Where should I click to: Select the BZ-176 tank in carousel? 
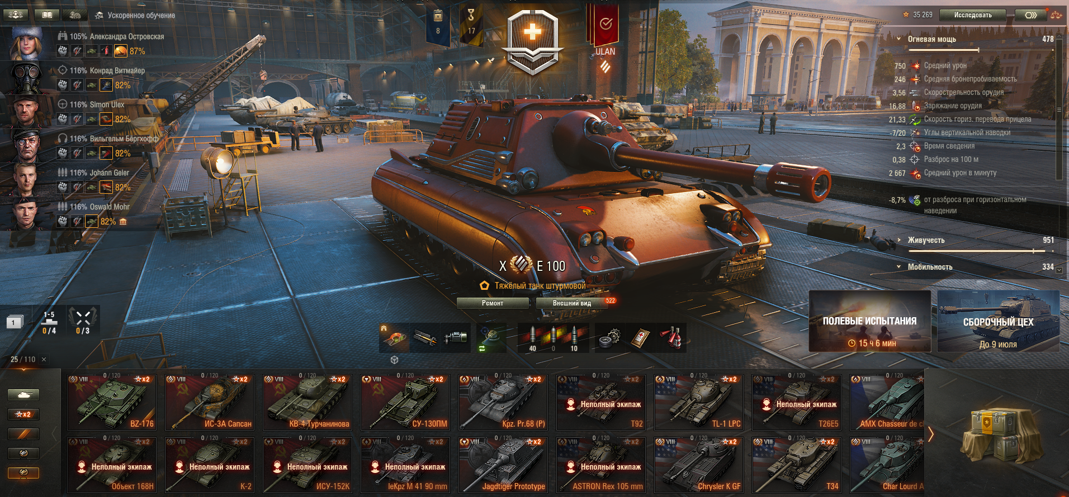pos(112,402)
